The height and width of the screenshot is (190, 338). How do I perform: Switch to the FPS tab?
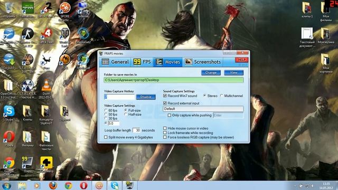(142, 62)
